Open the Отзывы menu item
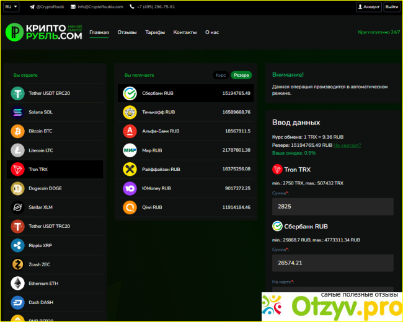This screenshot has width=403, height=322. point(126,32)
